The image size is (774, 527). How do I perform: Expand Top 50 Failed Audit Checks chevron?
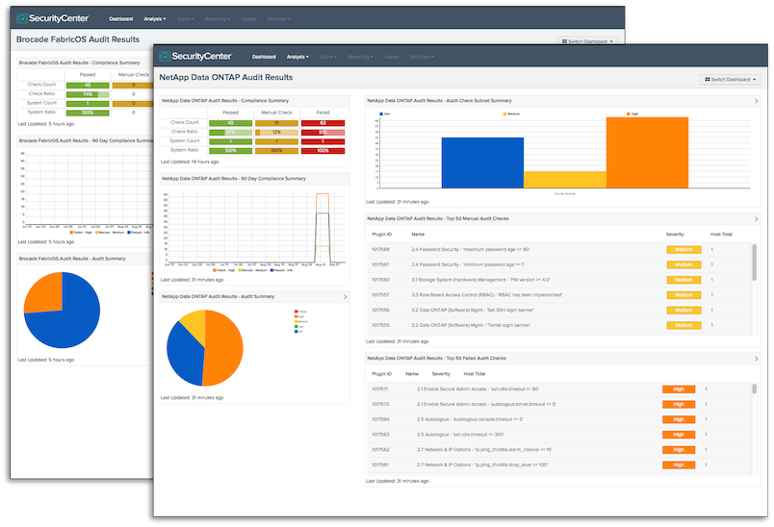757,359
